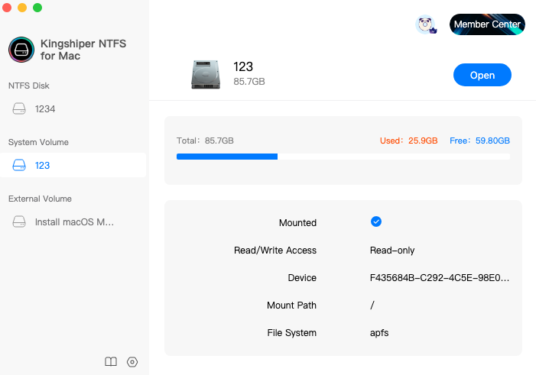The width and height of the screenshot is (536, 375).
Task: Click the blue disk icon beside 123
Action: point(19,165)
